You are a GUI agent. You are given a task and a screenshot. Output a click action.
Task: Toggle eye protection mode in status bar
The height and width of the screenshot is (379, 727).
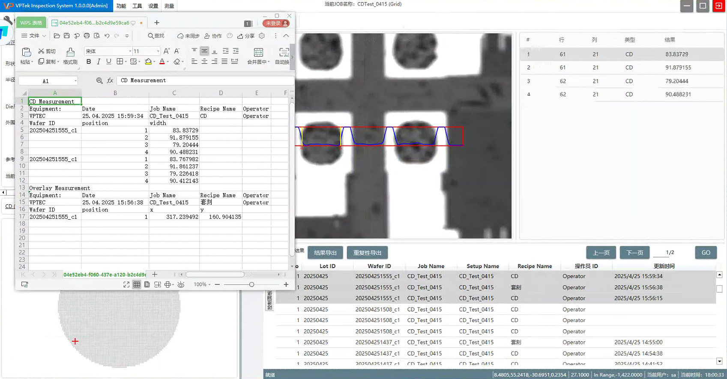pos(181,284)
